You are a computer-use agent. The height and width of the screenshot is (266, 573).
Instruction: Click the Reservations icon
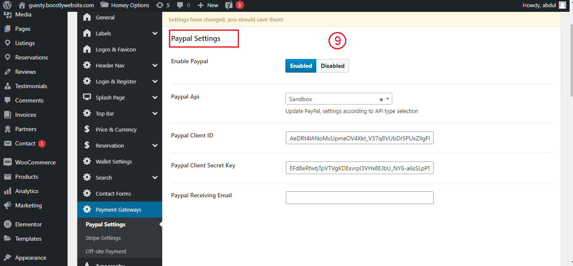pyautogui.click(x=7, y=57)
